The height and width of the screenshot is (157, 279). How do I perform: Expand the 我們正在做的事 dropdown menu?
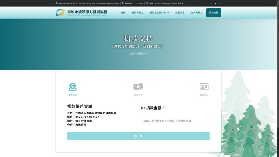tap(159, 13)
